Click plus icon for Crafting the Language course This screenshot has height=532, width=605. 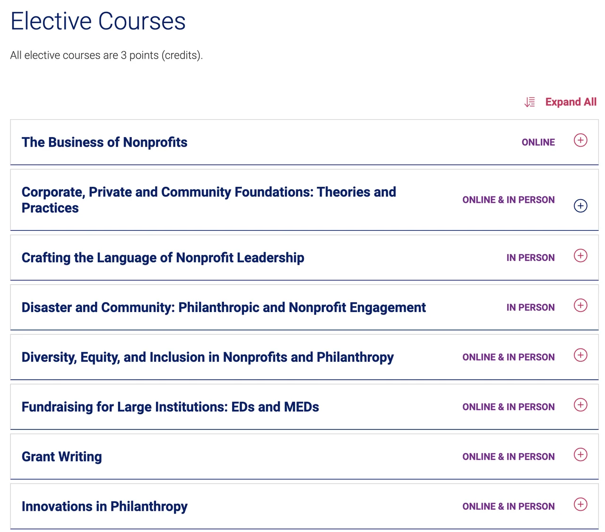pos(580,256)
